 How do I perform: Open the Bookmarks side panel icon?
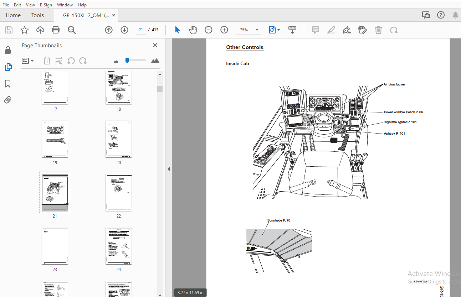8,84
